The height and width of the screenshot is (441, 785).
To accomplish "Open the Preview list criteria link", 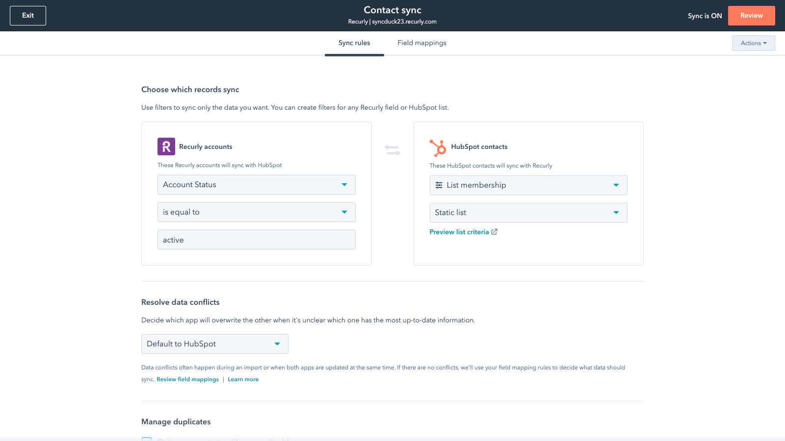I will coord(459,232).
